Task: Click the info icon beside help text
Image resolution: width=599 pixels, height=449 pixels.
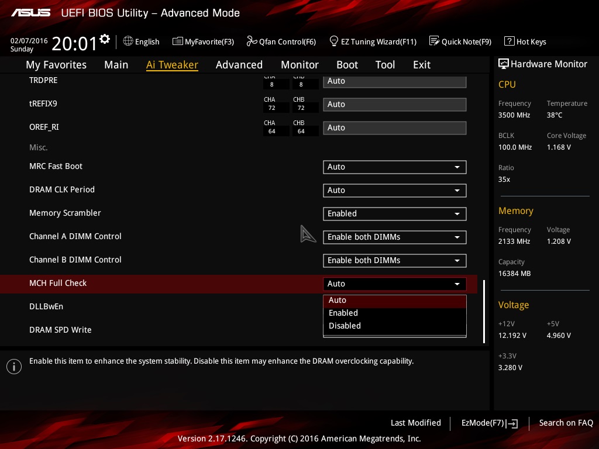Action: click(x=14, y=367)
